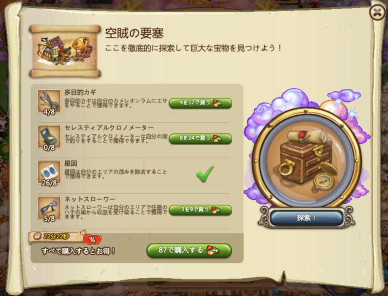Buy 4 多目的カギ for 12 gems

point(200,103)
